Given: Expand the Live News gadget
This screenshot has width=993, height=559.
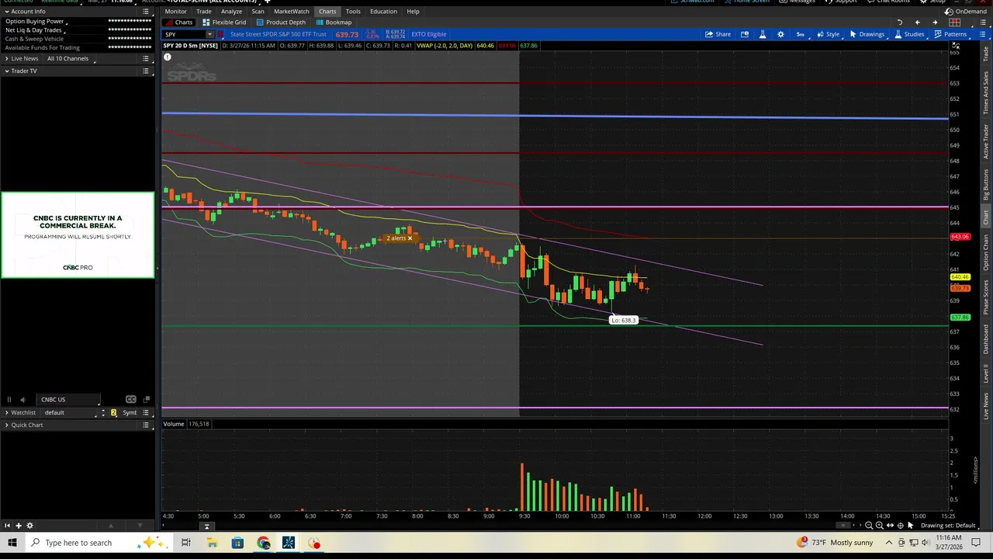Looking at the screenshot, I should [x=7, y=58].
